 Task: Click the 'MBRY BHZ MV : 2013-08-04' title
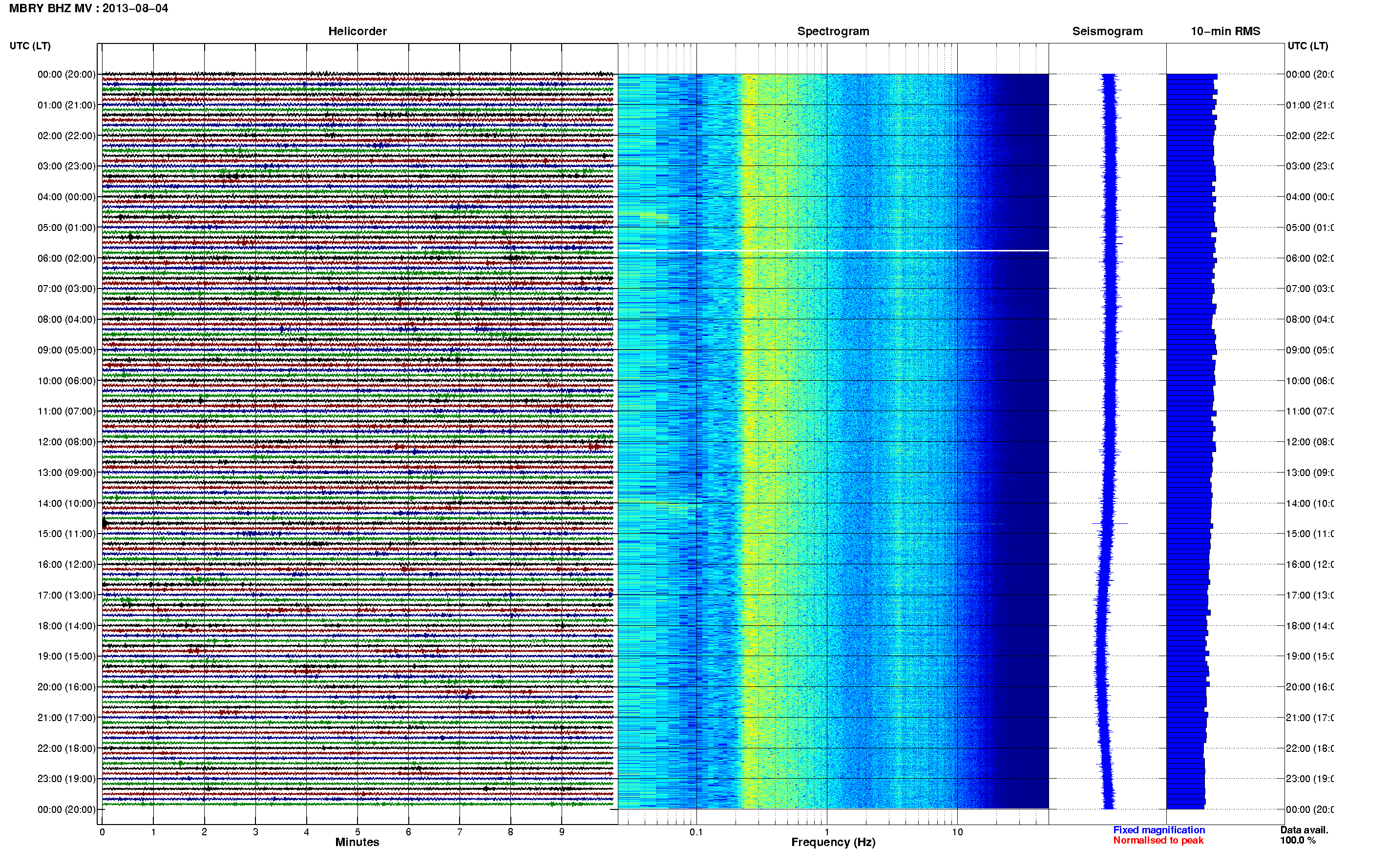coord(88,9)
